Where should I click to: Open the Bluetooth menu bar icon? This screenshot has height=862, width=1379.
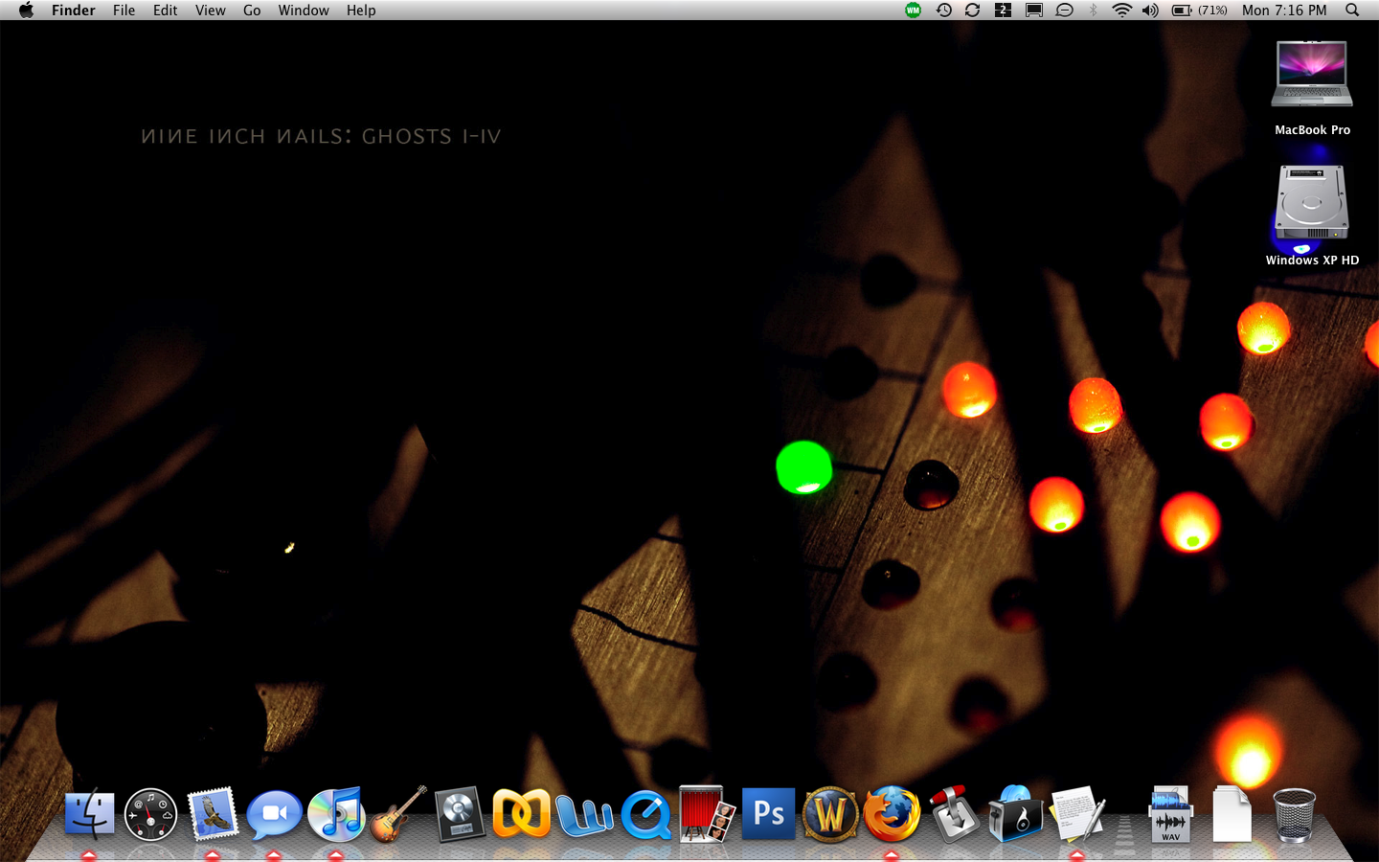[1093, 10]
